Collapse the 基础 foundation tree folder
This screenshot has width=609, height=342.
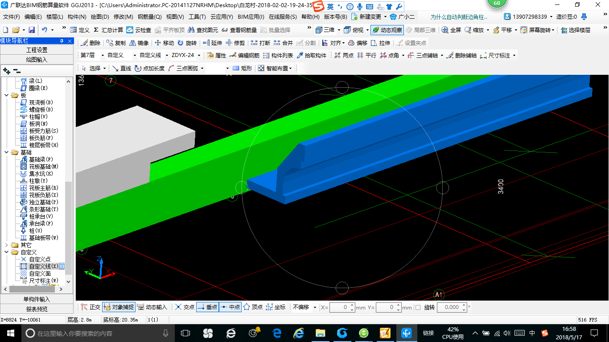point(7,152)
